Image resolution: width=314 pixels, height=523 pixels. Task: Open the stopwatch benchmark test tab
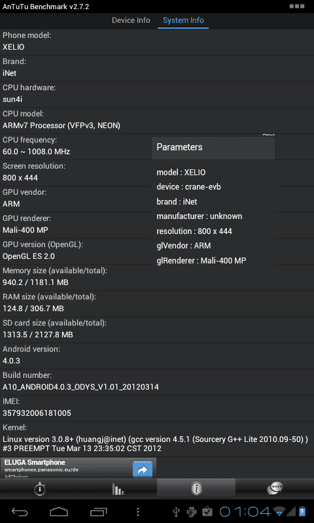click(x=40, y=489)
